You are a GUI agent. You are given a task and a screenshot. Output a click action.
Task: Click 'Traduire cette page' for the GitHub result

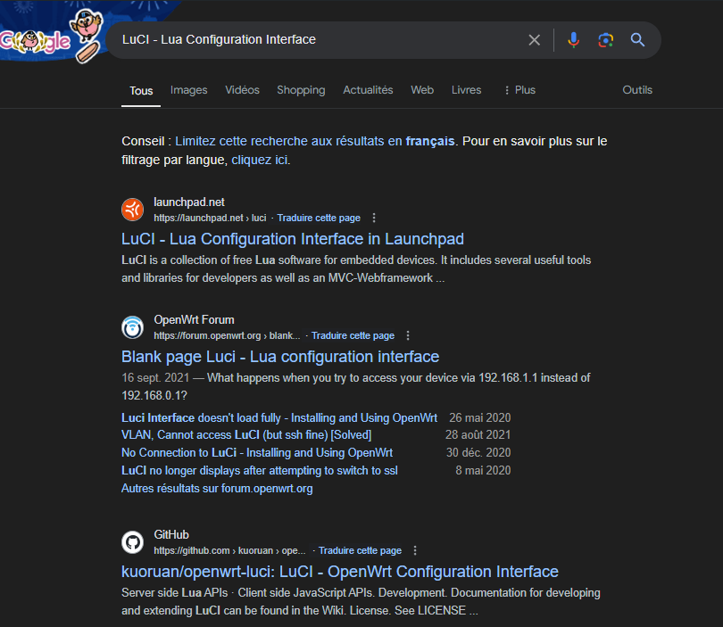360,550
